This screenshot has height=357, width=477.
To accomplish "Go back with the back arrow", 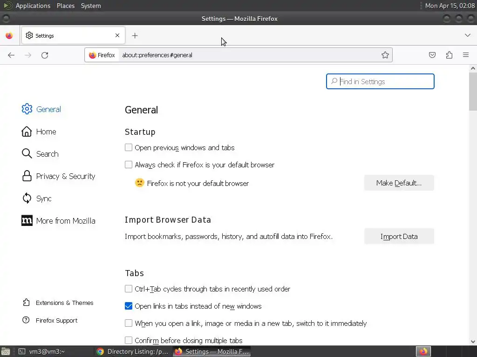I will (11, 55).
